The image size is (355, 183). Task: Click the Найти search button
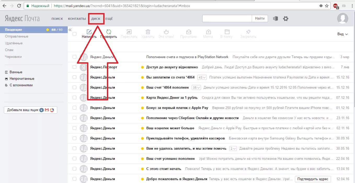pos(260,19)
